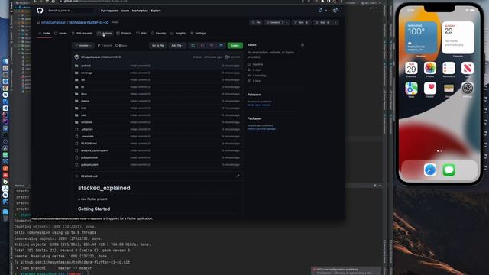The image size is (489, 275).
Task: Open Wallet app on the iPhone simulator
Action: tap(449, 89)
